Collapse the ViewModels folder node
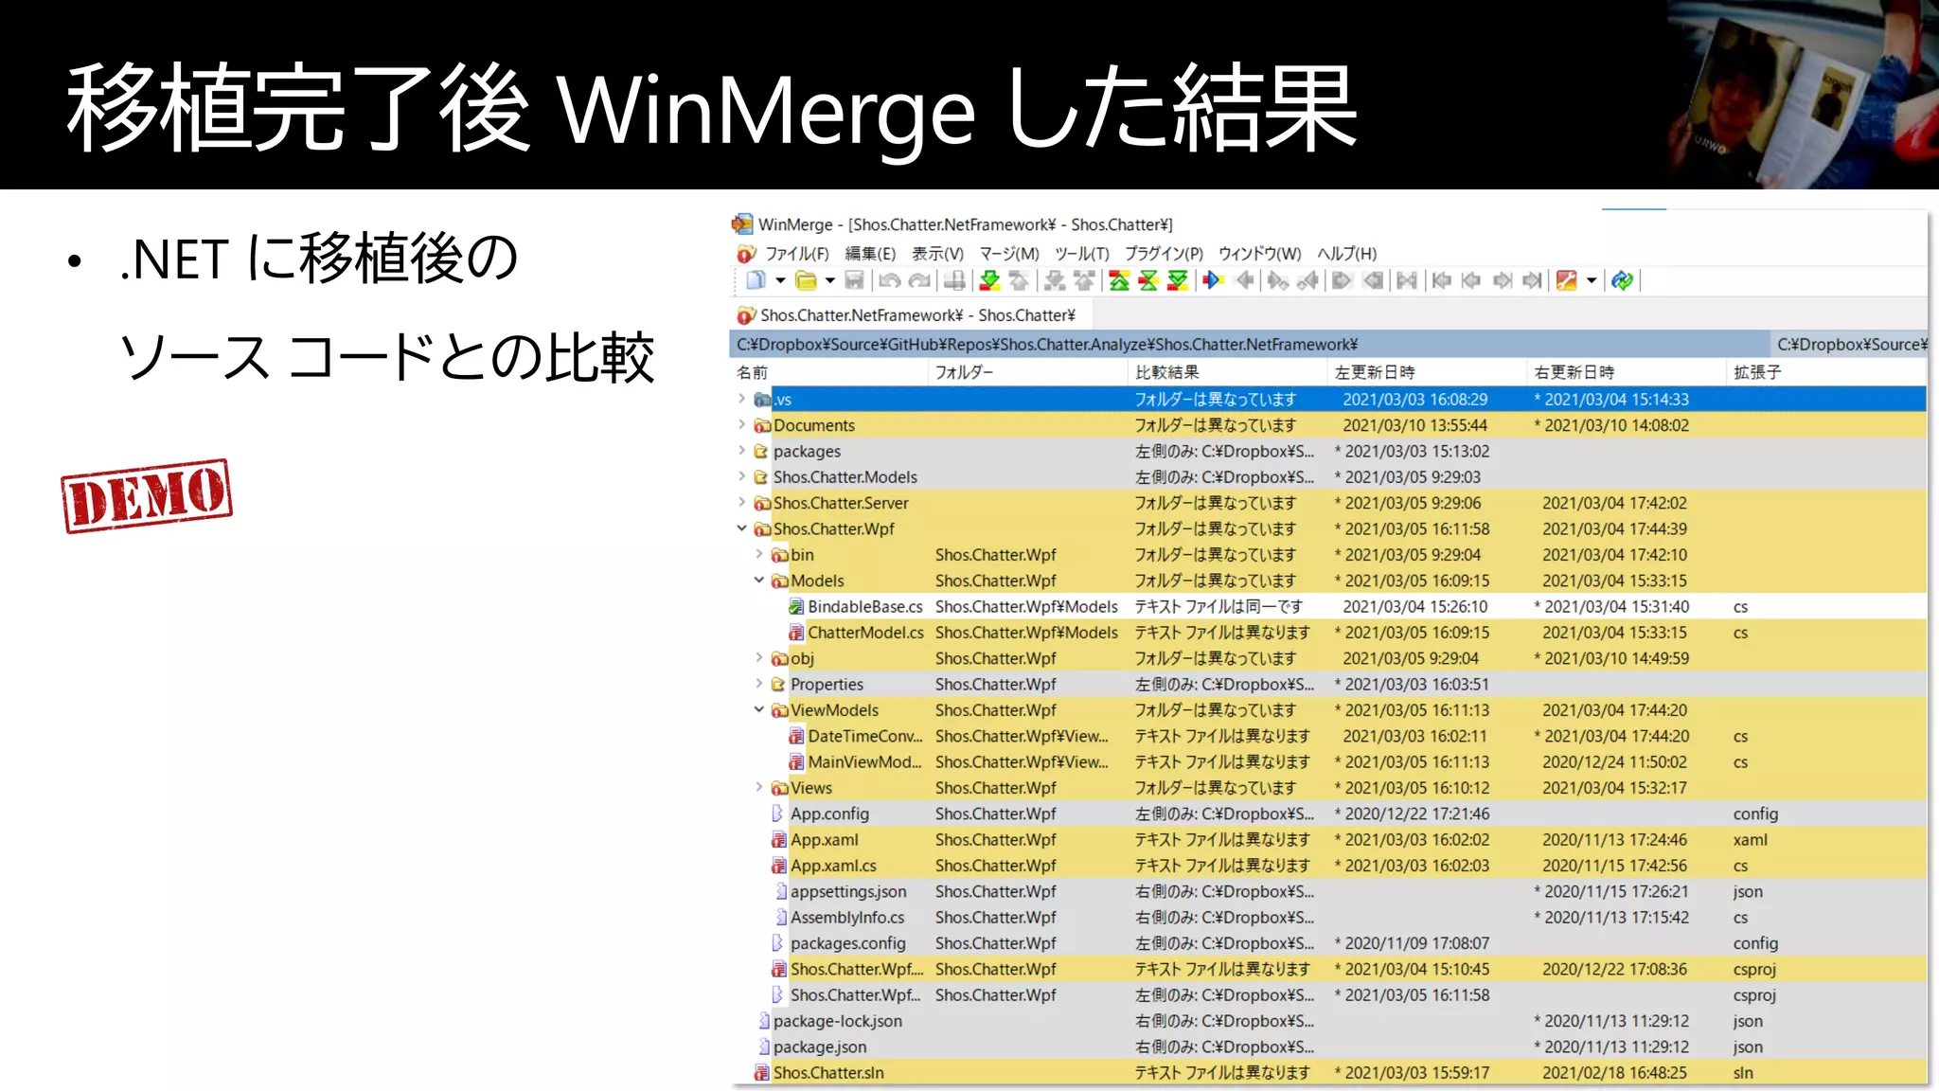 758,709
